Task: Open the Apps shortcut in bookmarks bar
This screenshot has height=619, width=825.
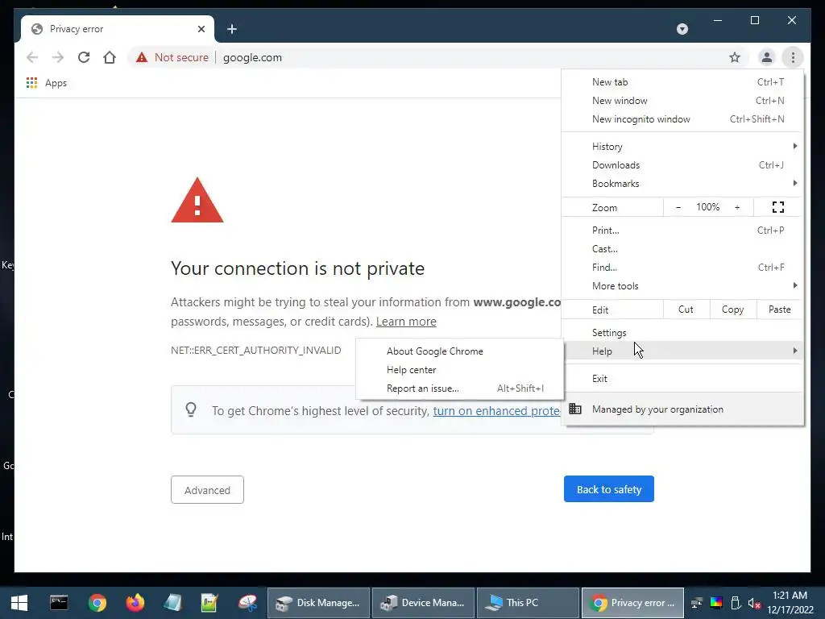Action: click(x=46, y=83)
